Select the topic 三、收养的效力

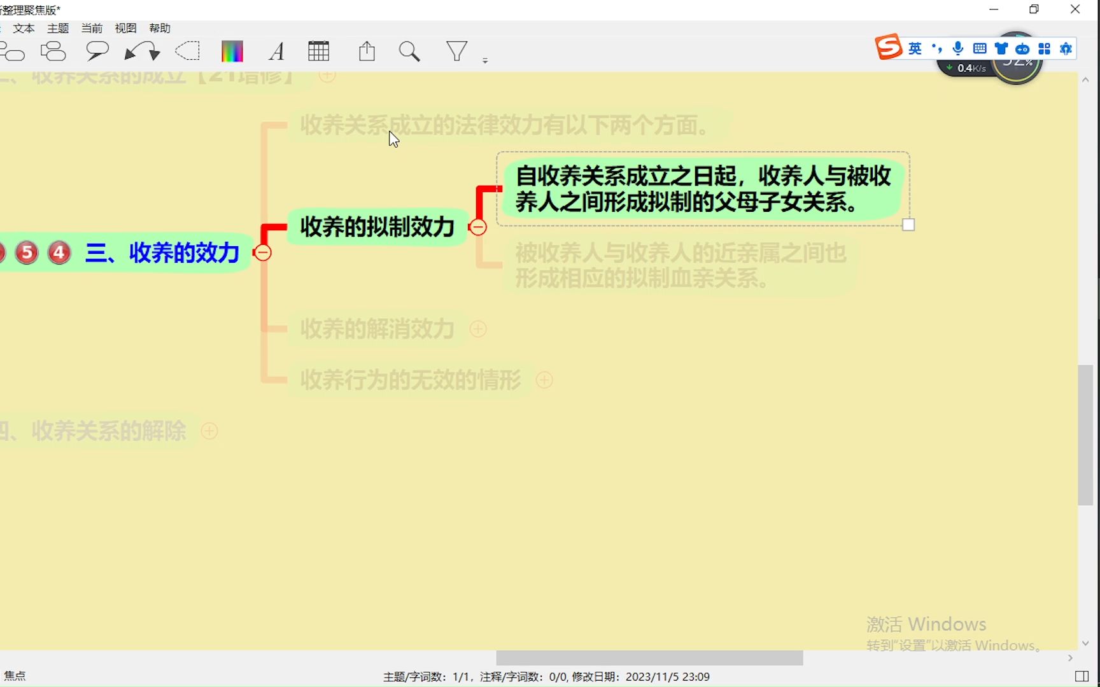[162, 253]
